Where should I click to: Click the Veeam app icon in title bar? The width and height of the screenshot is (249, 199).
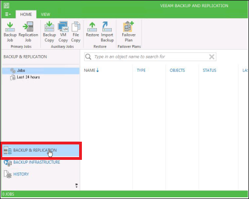tap(7, 6)
